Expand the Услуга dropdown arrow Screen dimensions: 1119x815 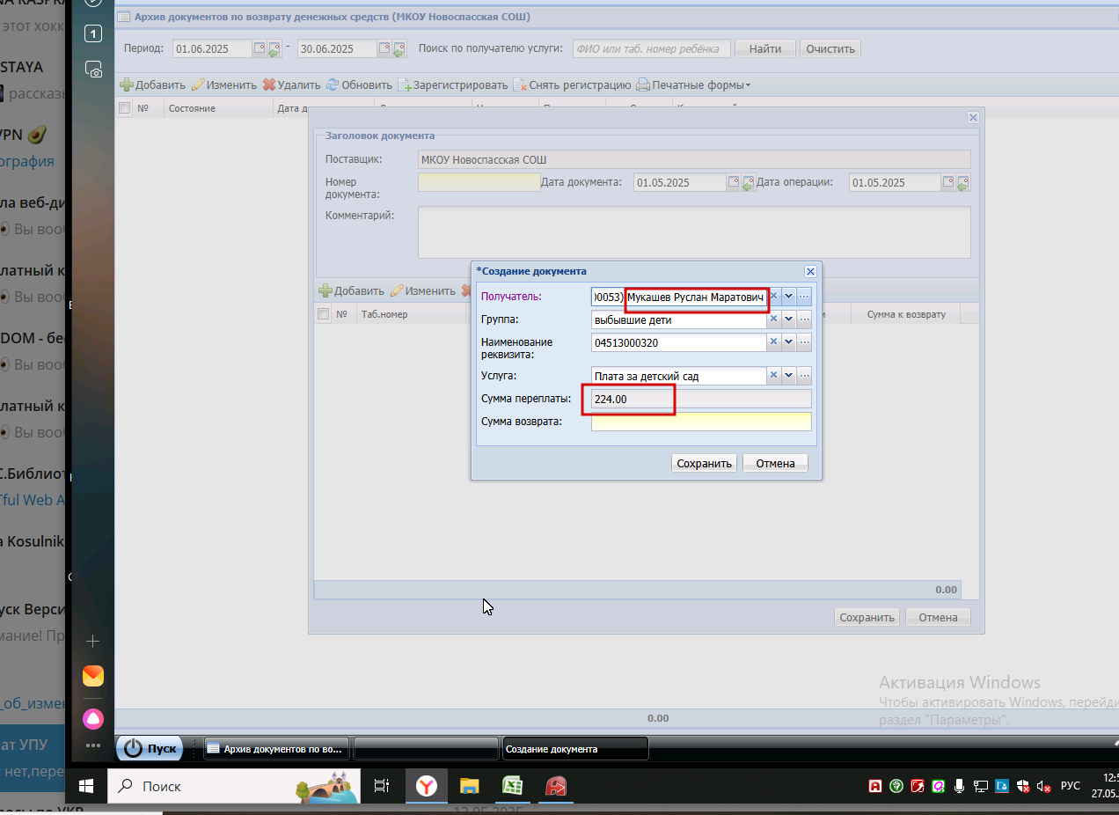pos(788,376)
